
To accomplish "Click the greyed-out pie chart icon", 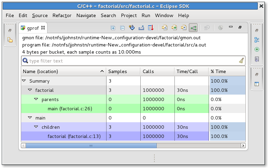I will click(221, 28).
